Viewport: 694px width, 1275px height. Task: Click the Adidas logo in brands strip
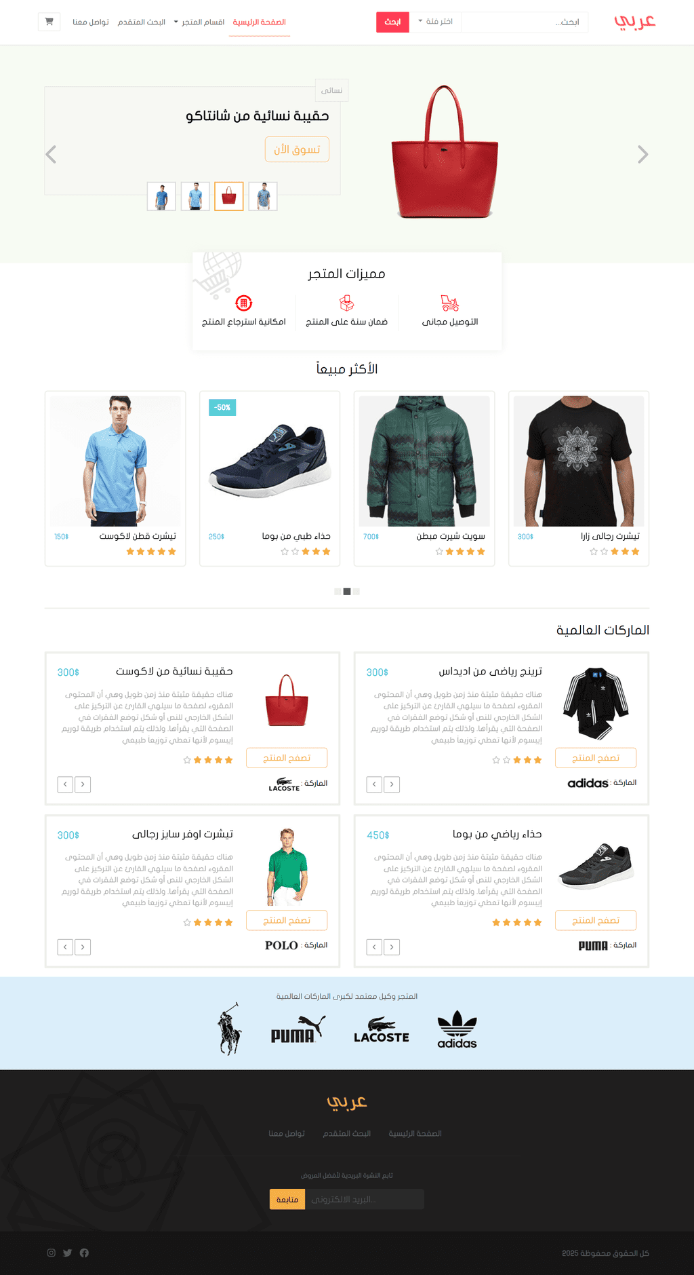(x=457, y=1029)
